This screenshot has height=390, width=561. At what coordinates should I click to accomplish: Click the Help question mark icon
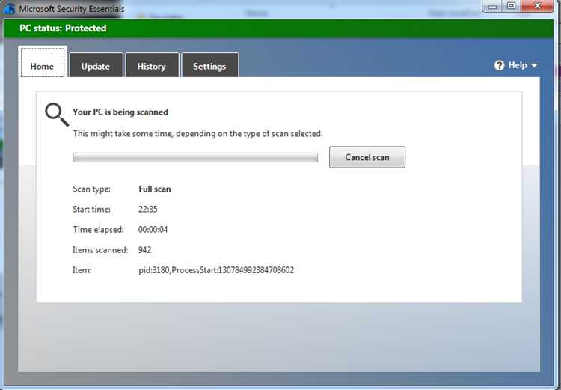point(499,65)
